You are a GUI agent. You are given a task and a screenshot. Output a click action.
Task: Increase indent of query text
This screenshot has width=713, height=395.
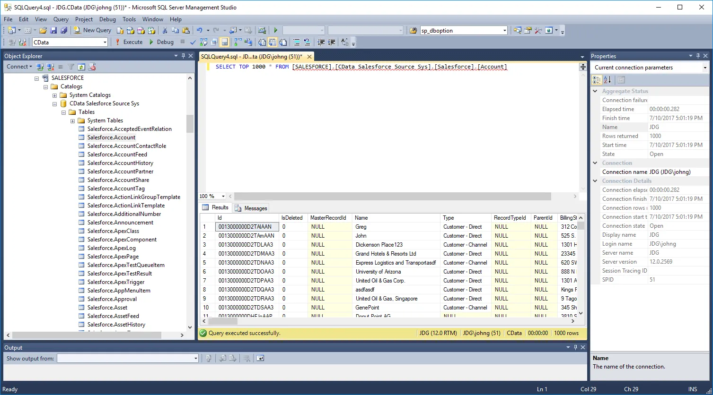point(332,42)
